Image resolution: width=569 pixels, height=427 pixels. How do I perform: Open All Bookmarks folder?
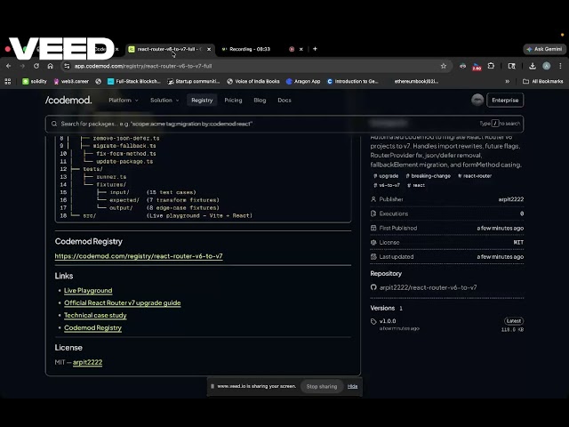[x=543, y=81]
